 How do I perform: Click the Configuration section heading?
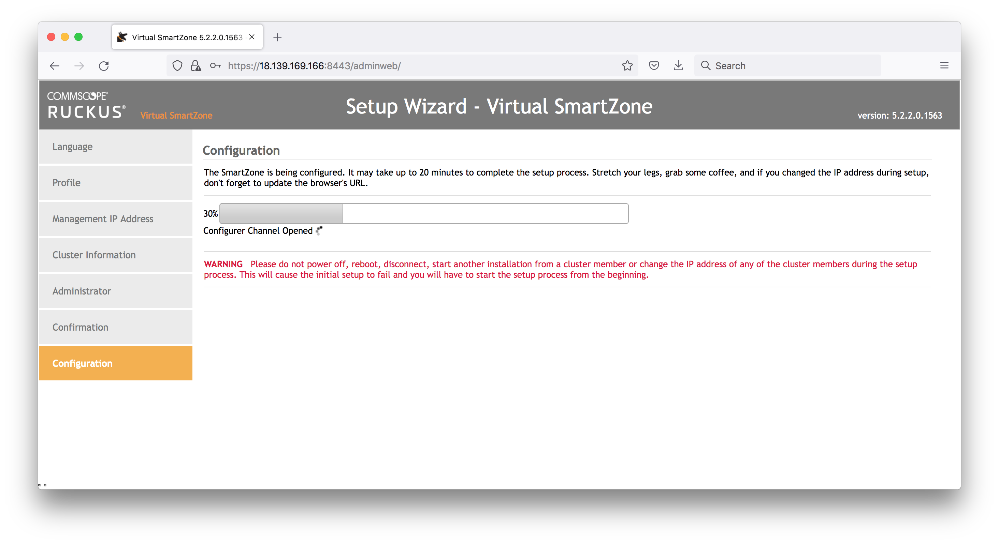pos(241,150)
